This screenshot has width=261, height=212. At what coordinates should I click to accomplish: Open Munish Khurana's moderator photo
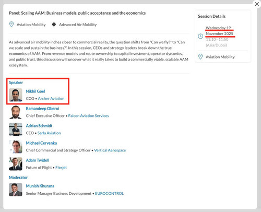(x=16, y=190)
